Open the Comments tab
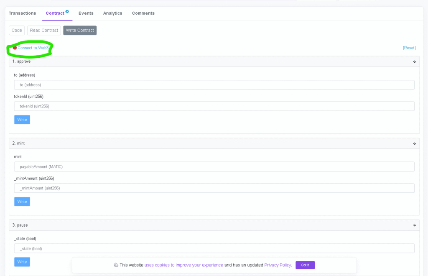The height and width of the screenshot is (276, 428). point(143,13)
